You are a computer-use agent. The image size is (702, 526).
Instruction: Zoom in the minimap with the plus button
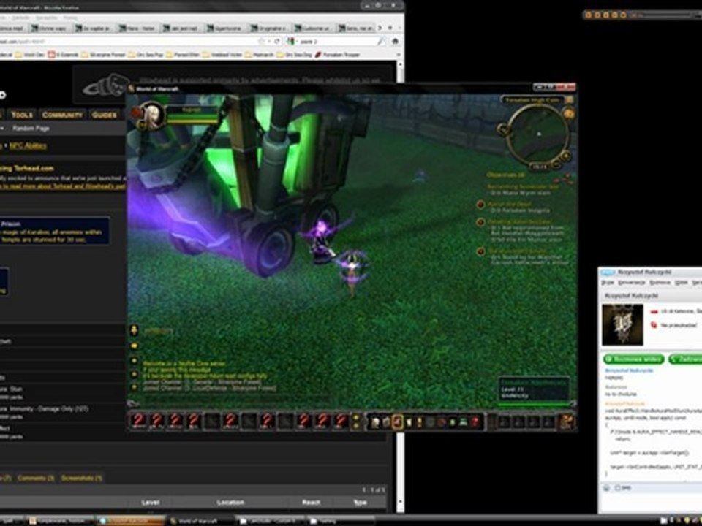tap(565, 156)
